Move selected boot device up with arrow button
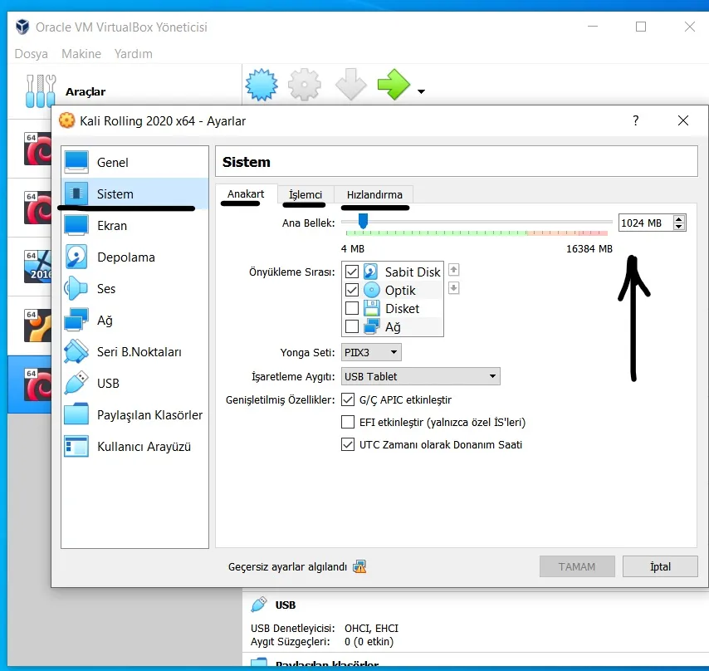 pos(454,270)
